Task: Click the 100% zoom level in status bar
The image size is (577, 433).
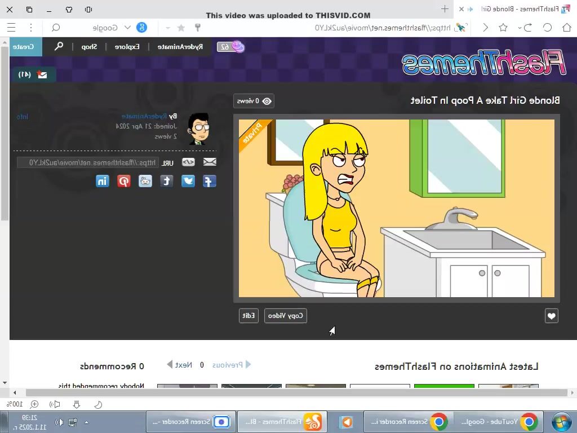Action: [15, 404]
